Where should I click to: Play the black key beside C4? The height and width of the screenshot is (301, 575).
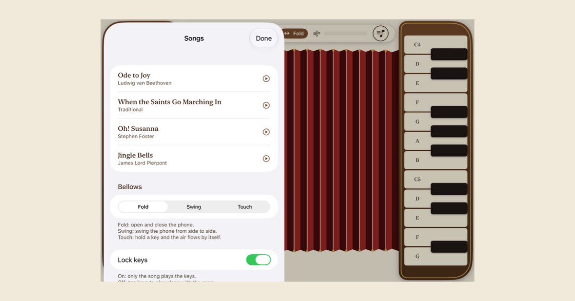[449, 54]
